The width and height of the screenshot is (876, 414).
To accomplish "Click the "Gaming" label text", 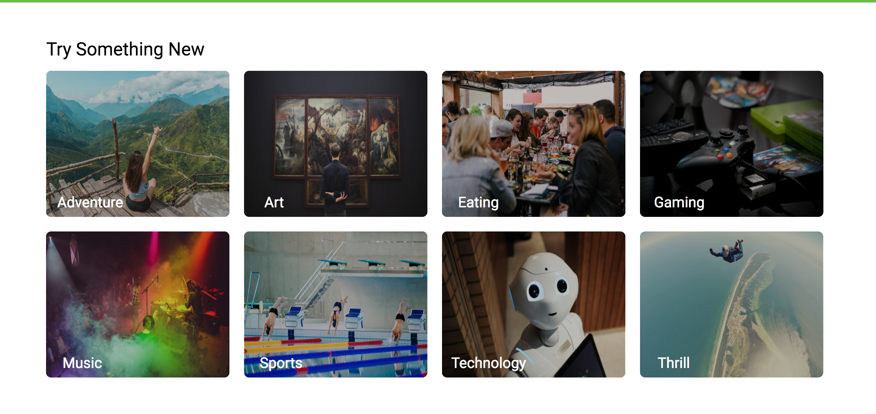I will coord(679,203).
